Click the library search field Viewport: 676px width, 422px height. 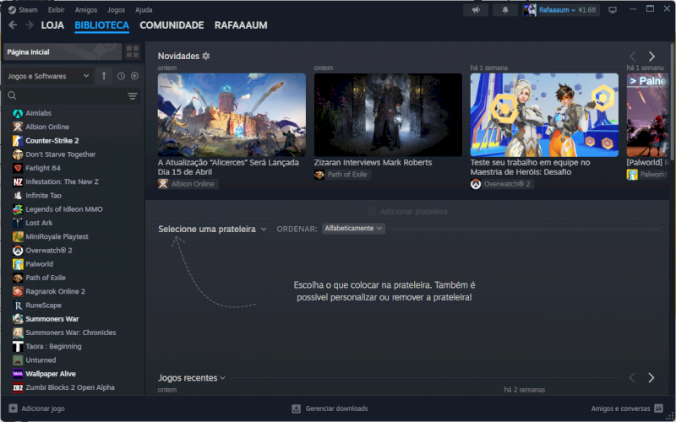point(72,95)
